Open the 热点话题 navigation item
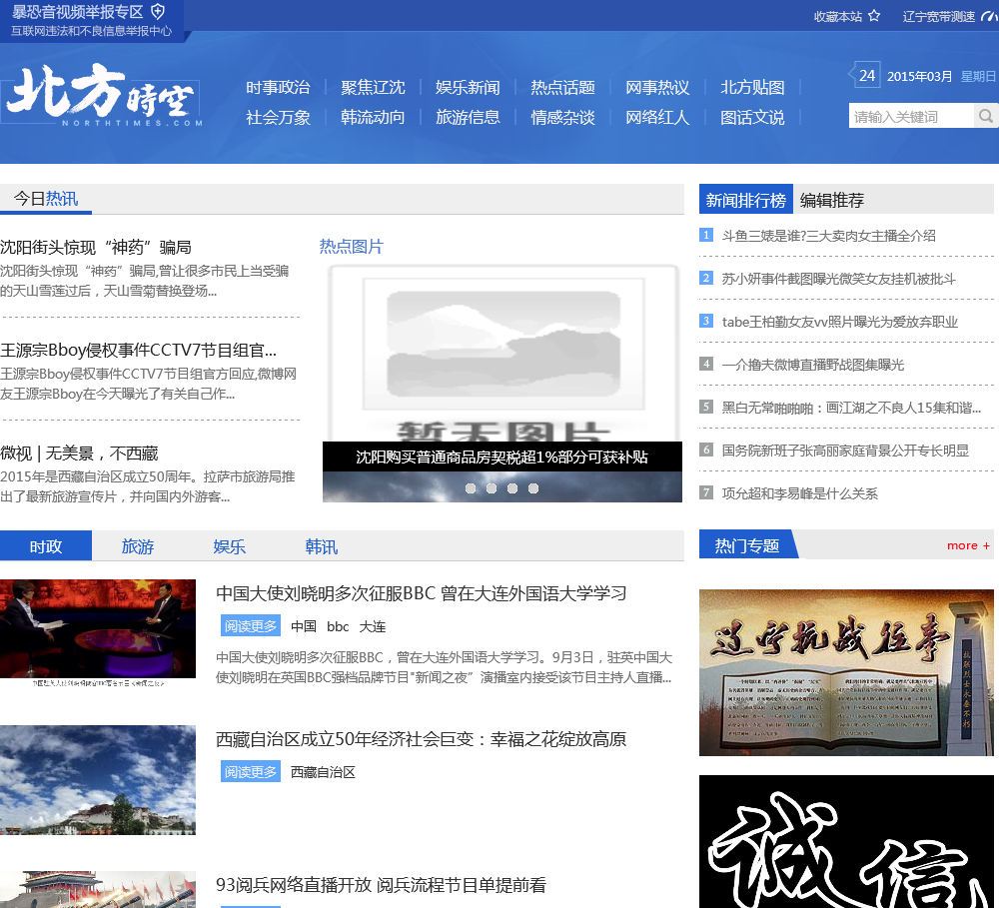Viewport: 999px width, 908px height. click(562, 87)
